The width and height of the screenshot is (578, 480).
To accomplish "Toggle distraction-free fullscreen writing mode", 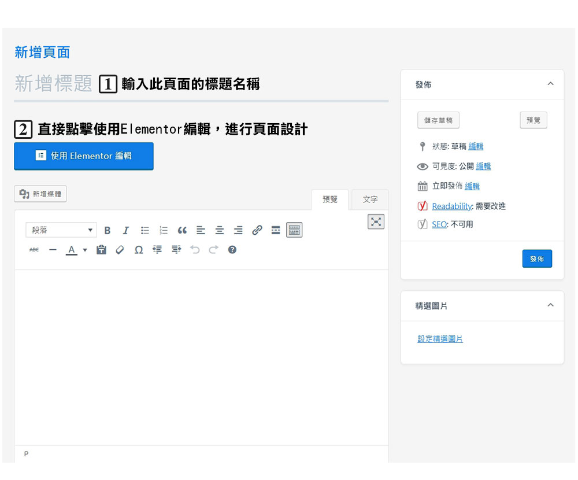I will (x=376, y=221).
